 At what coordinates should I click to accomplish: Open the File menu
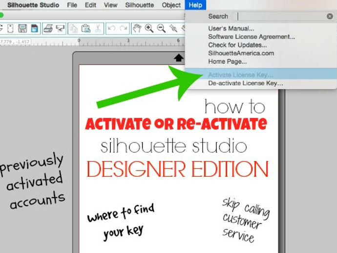click(72, 5)
